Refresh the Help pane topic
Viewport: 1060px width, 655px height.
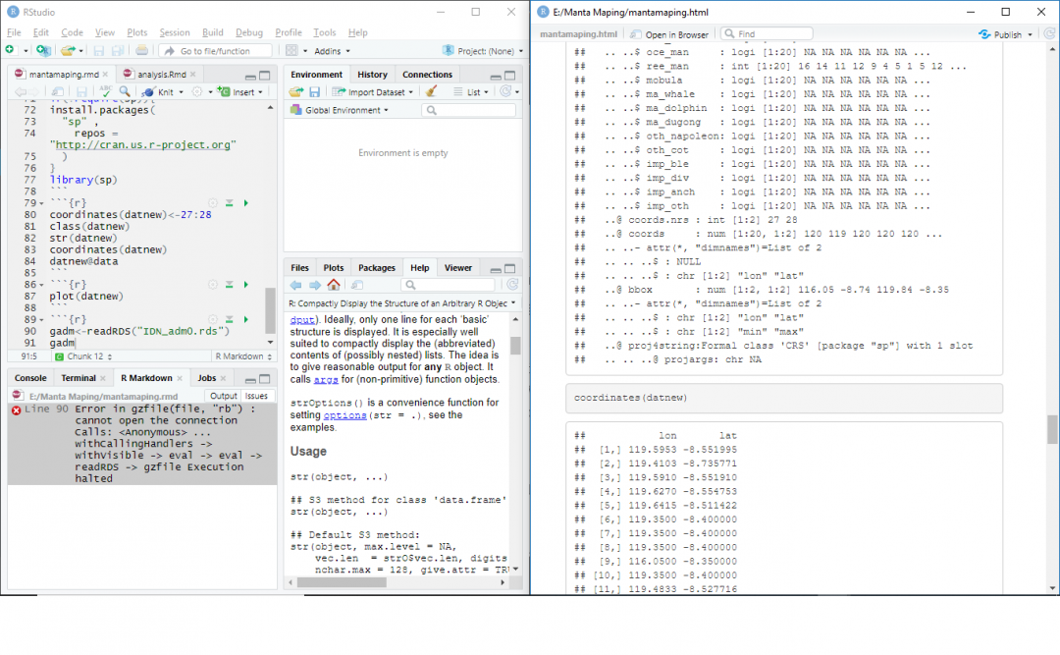[512, 285]
